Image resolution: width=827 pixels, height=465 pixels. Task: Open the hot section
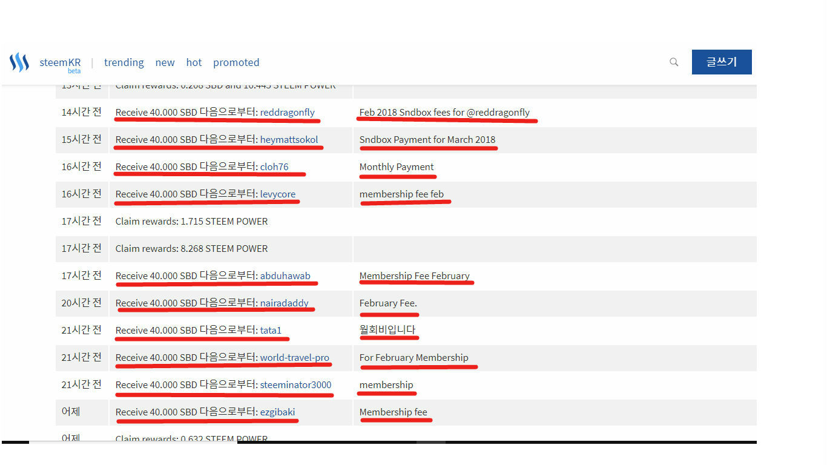coord(194,62)
